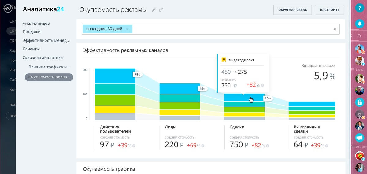
Task: Click the pencil icon to rename report
Action: [154, 10]
